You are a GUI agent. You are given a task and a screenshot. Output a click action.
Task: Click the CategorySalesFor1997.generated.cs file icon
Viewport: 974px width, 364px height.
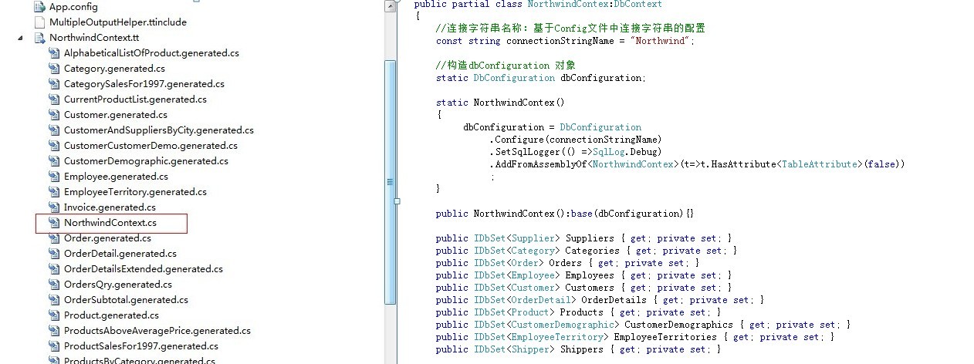(54, 84)
